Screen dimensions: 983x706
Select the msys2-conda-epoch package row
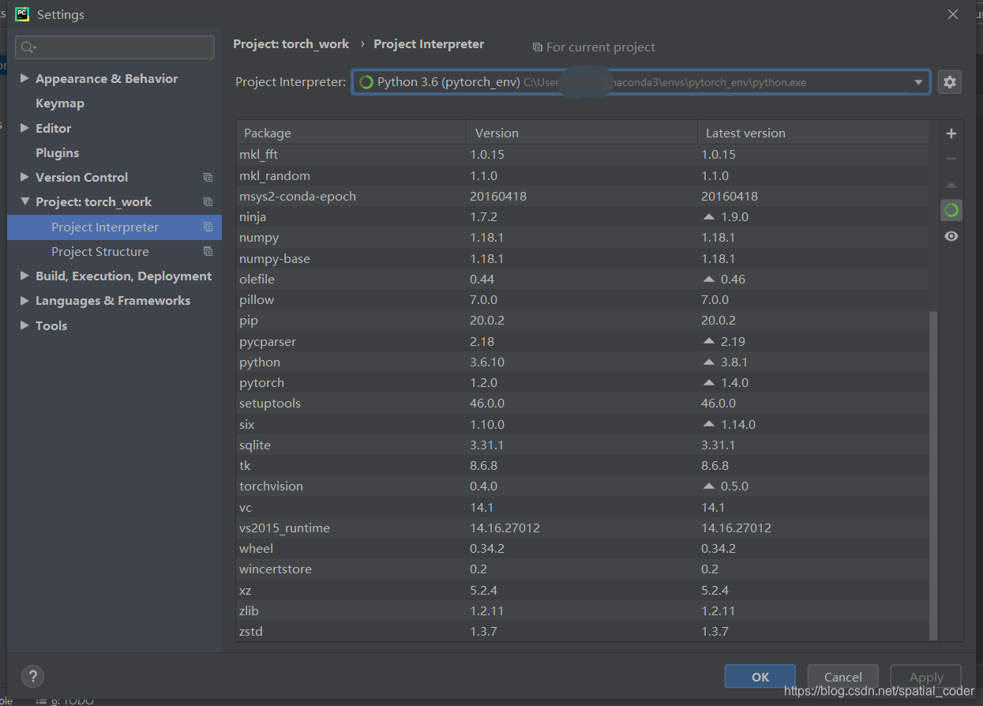[583, 197]
